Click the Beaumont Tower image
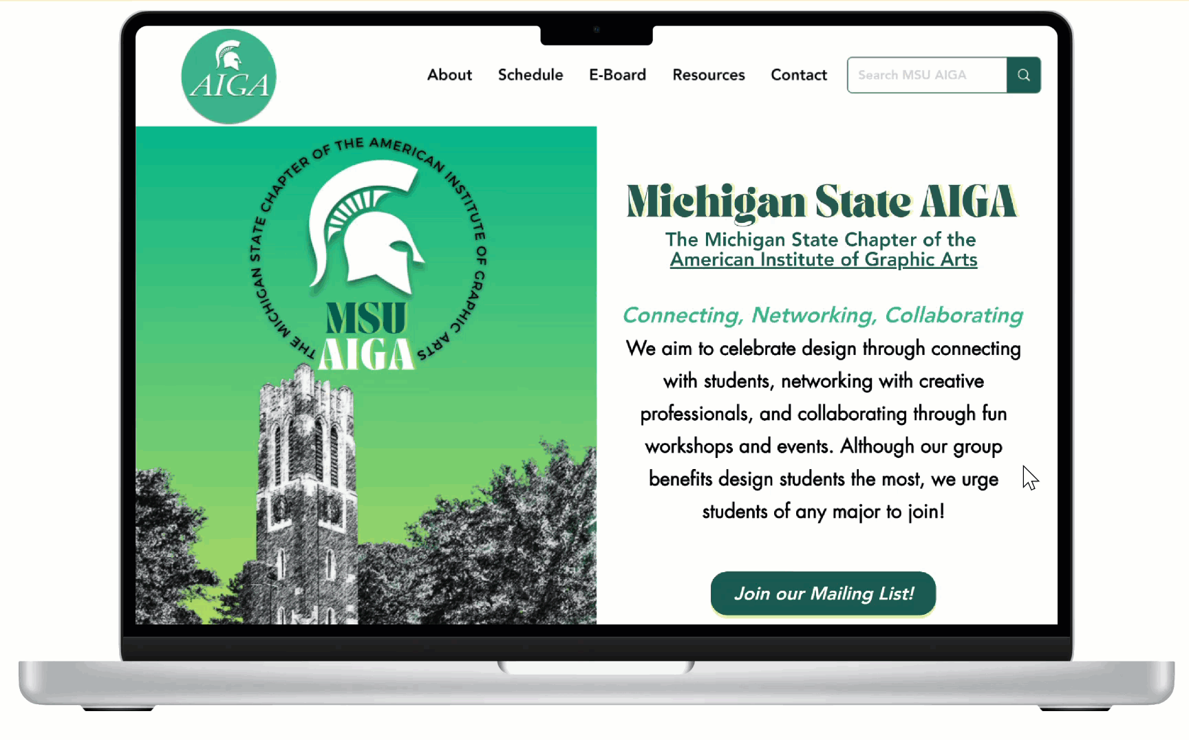The width and height of the screenshot is (1189, 740). 308,495
